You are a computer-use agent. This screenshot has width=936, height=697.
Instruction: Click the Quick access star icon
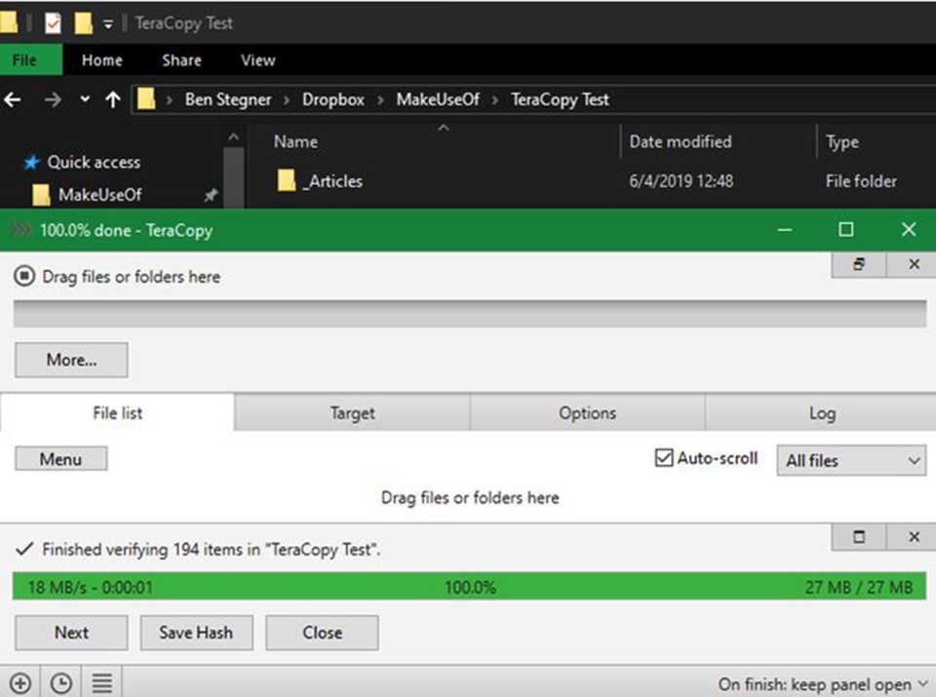point(31,162)
